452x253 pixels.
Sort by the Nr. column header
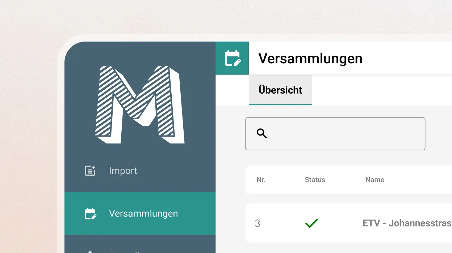pos(261,180)
